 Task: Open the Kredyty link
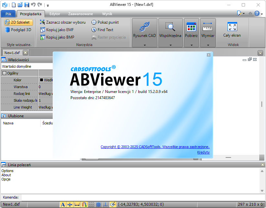(203, 152)
